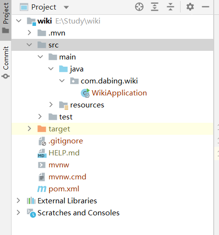Click the External Libraries bars icon
Screen dimensions: 219x235
[31, 200]
